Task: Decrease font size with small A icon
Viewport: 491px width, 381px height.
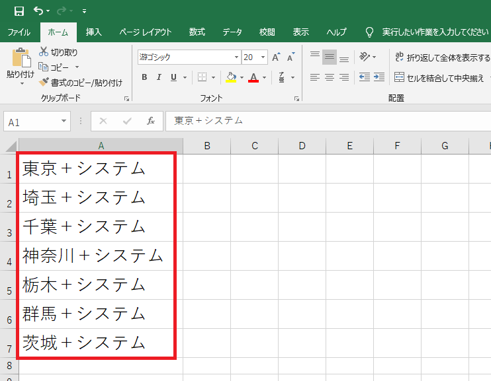Action: click(x=291, y=57)
